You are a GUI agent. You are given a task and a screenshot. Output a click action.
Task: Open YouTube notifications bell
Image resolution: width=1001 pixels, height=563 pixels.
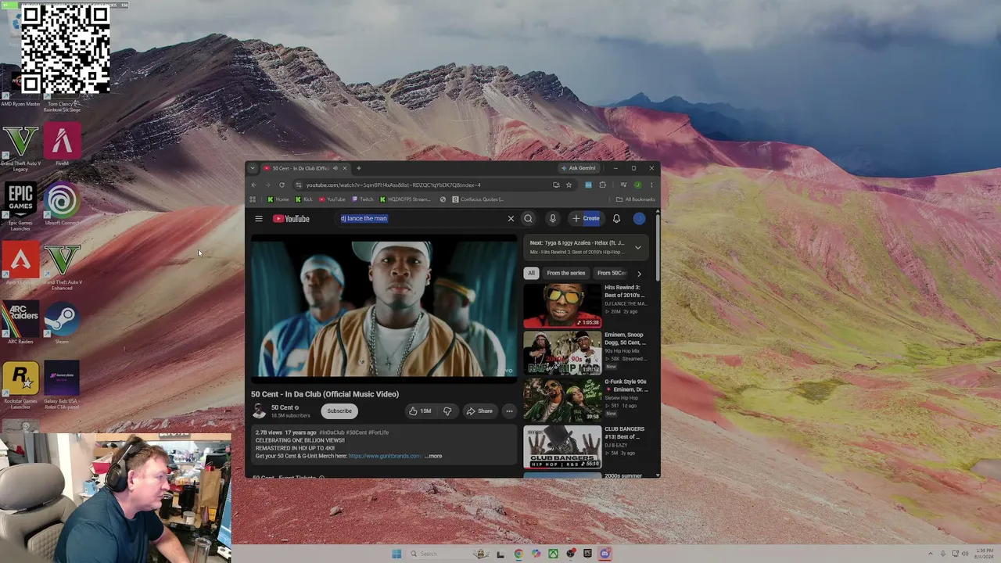click(616, 219)
